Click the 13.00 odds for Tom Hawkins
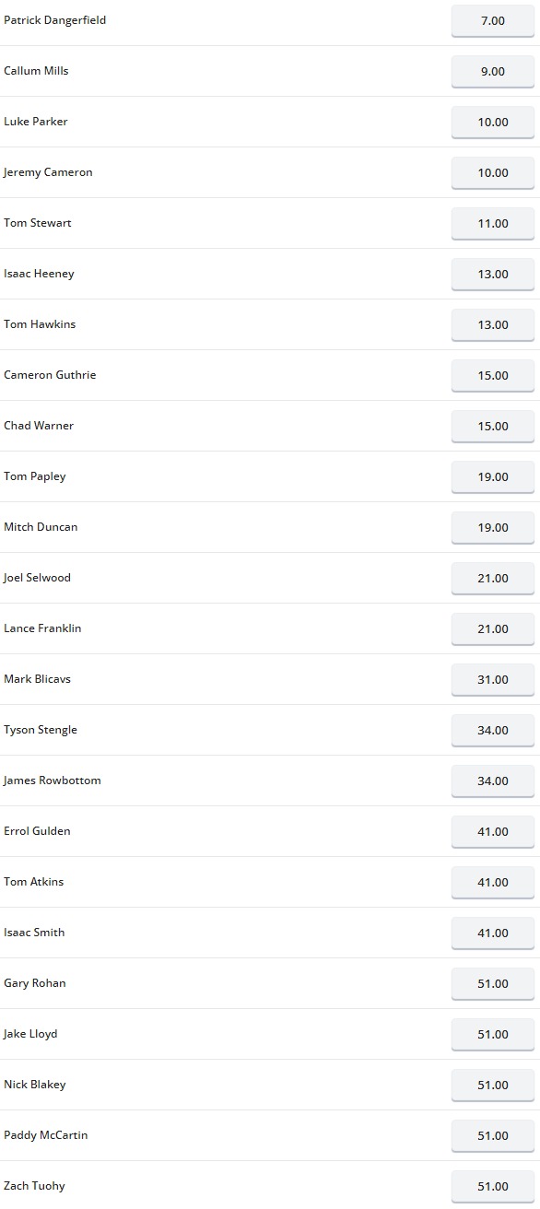Image resolution: width=540 pixels, height=1209 pixels. 493,324
